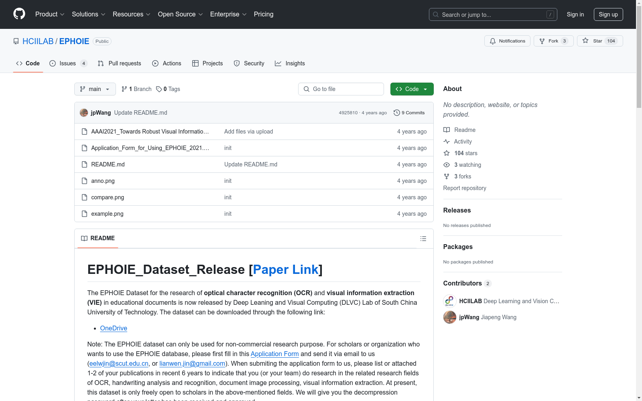The height and width of the screenshot is (401, 642).
Task: Open the Security tab
Action: 249,63
